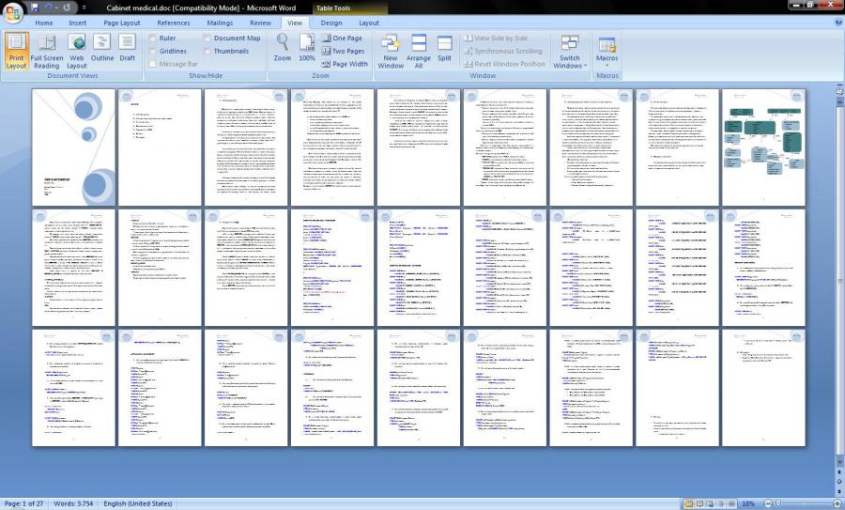Viewport: 845px width, 510px height.
Task: Check the Document Map option
Action: pos(207,39)
